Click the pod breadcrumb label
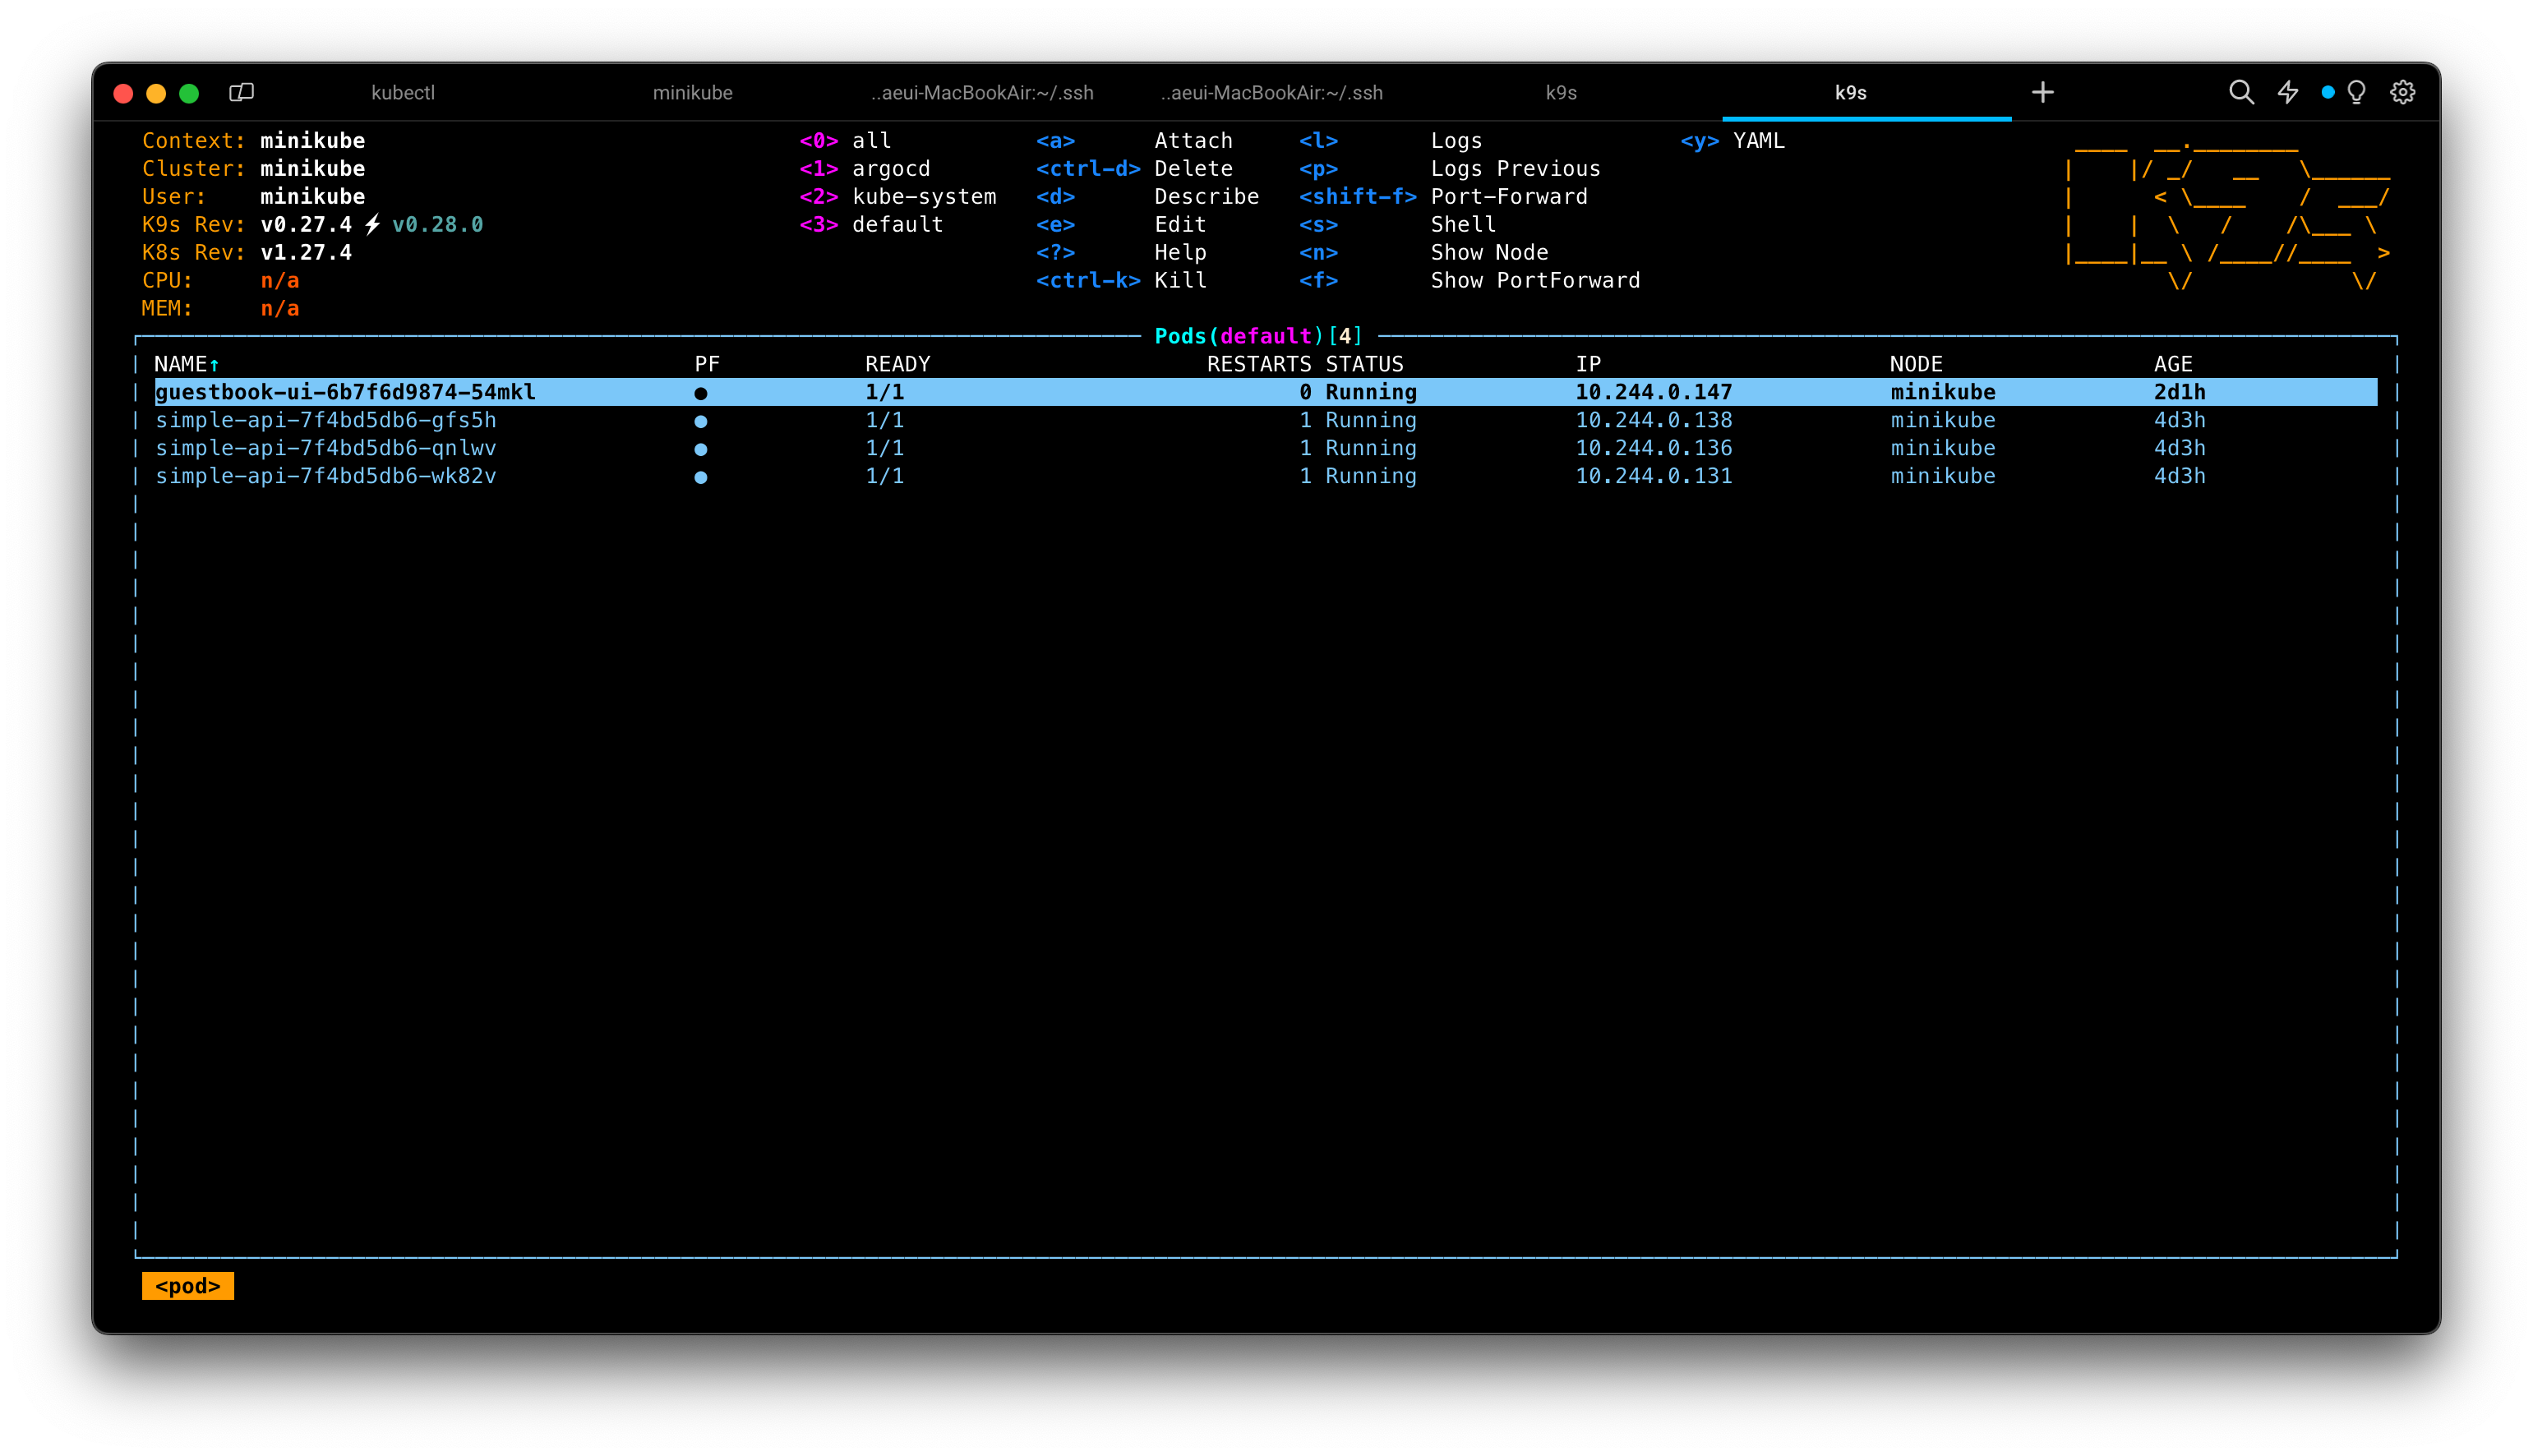Viewport: 2533px width, 1456px height. click(x=188, y=1286)
